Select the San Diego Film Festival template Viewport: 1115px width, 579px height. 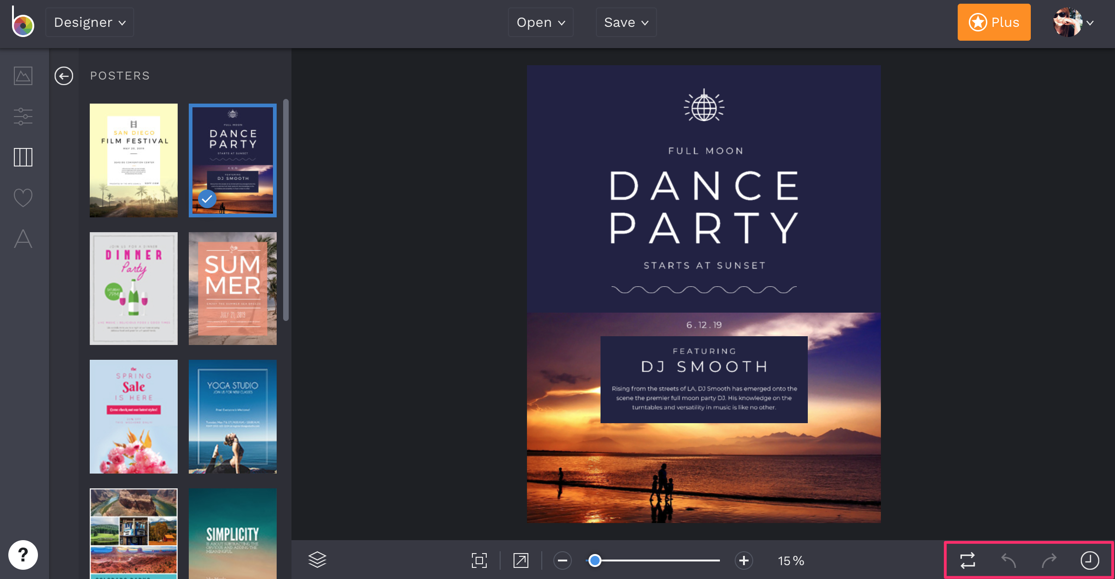134,160
